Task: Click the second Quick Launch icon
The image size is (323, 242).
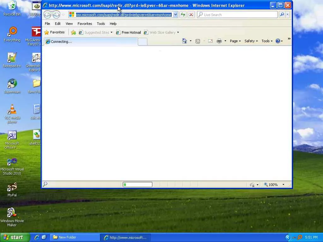Action: tap(44, 237)
